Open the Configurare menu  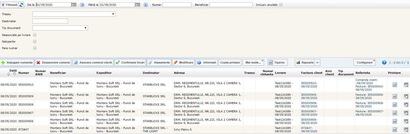pyautogui.click(x=364, y=62)
